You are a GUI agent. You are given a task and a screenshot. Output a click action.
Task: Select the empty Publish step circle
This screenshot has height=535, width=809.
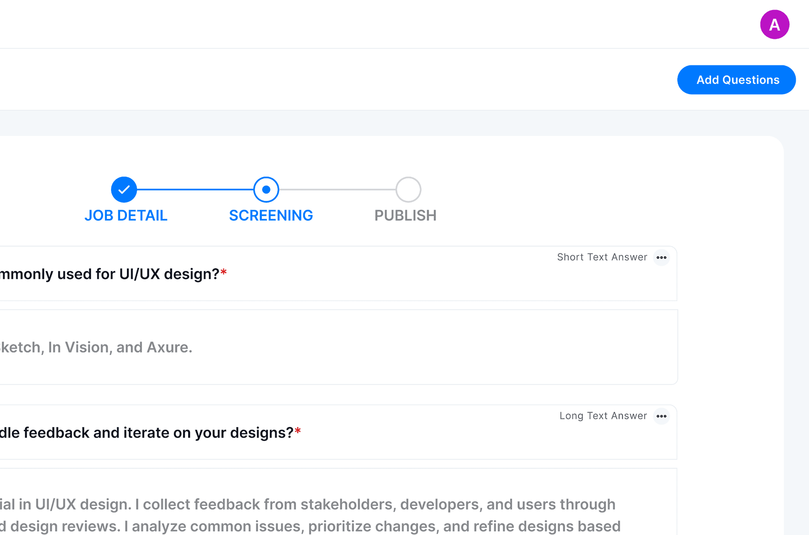(408, 189)
